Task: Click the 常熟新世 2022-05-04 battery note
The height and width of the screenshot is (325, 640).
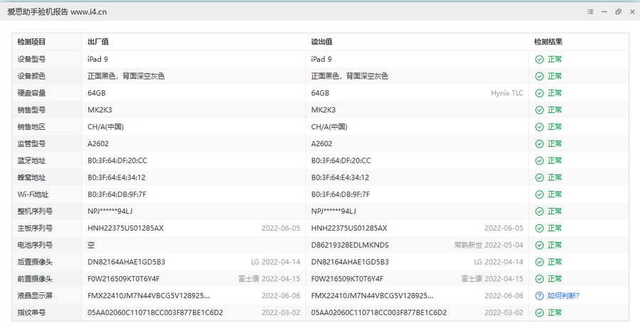Action: pyautogui.click(x=489, y=246)
